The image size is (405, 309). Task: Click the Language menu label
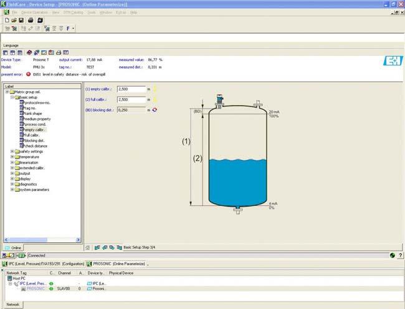(11, 46)
